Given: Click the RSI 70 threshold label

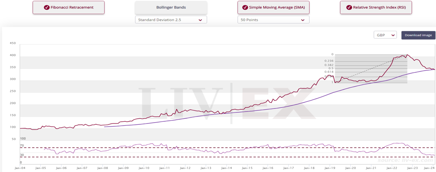Looking at the screenshot, I should pyautogui.click(x=22, y=146).
